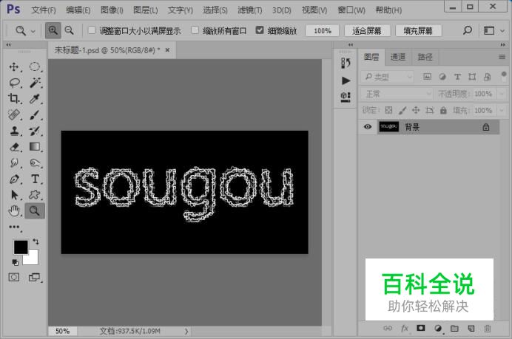This screenshot has height=339, width=512.
Task: Open the layer filter type dropdown
Action: (x=387, y=77)
